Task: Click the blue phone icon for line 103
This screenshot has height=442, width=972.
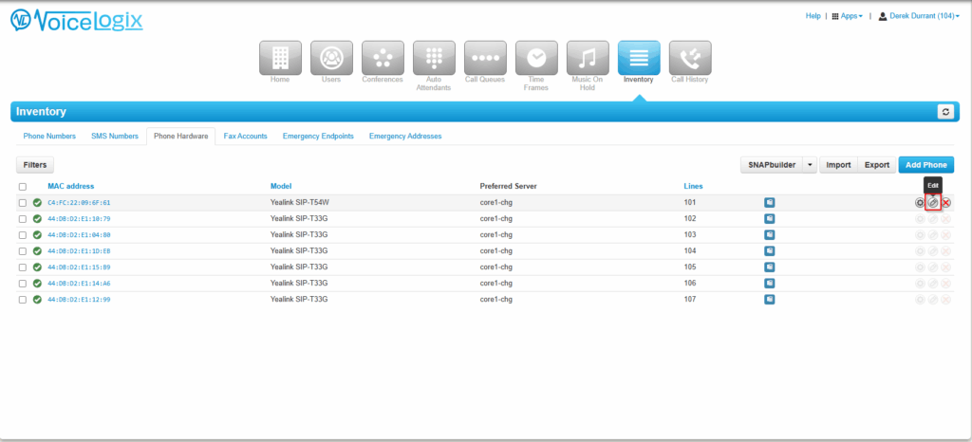Action: point(770,234)
